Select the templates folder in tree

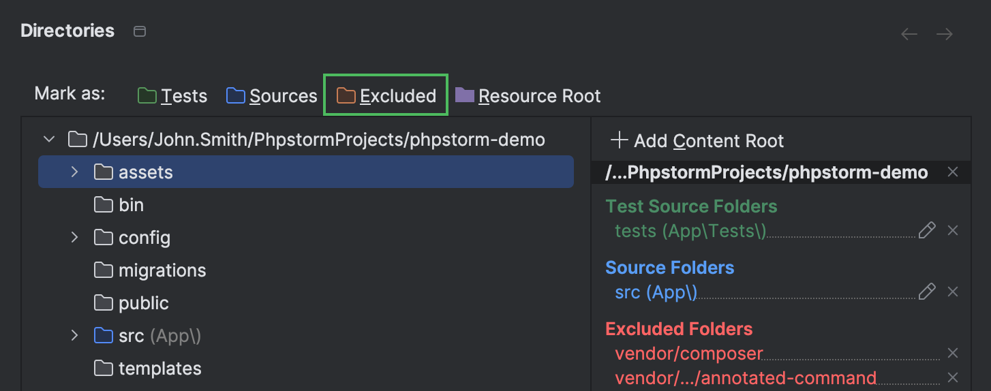tap(159, 369)
